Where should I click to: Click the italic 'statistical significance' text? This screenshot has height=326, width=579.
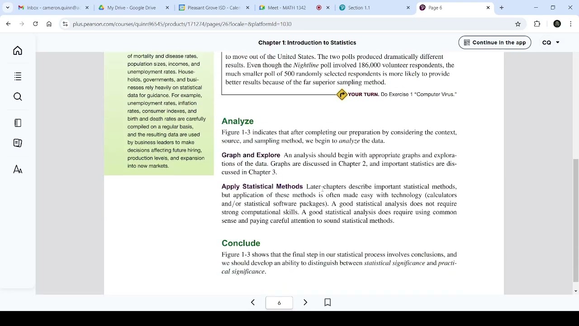click(x=394, y=263)
